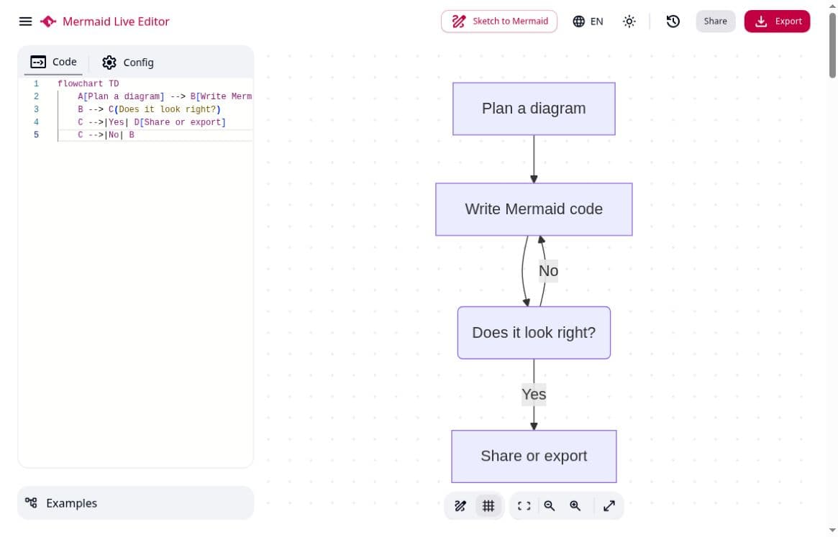
Task: Open the EN language selector
Action: (x=588, y=22)
